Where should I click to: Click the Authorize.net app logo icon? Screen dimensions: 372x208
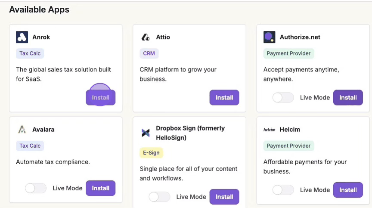pyautogui.click(x=270, y=37)
